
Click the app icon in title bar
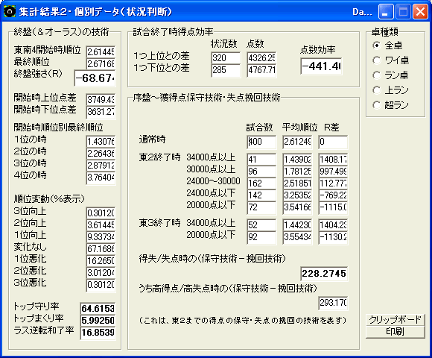click(x=10, y=12)
